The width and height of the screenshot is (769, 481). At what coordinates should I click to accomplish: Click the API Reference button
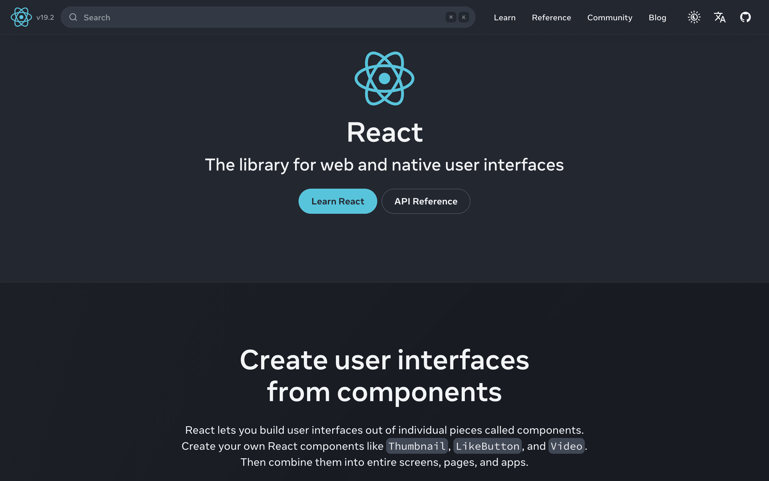[426, 201]
